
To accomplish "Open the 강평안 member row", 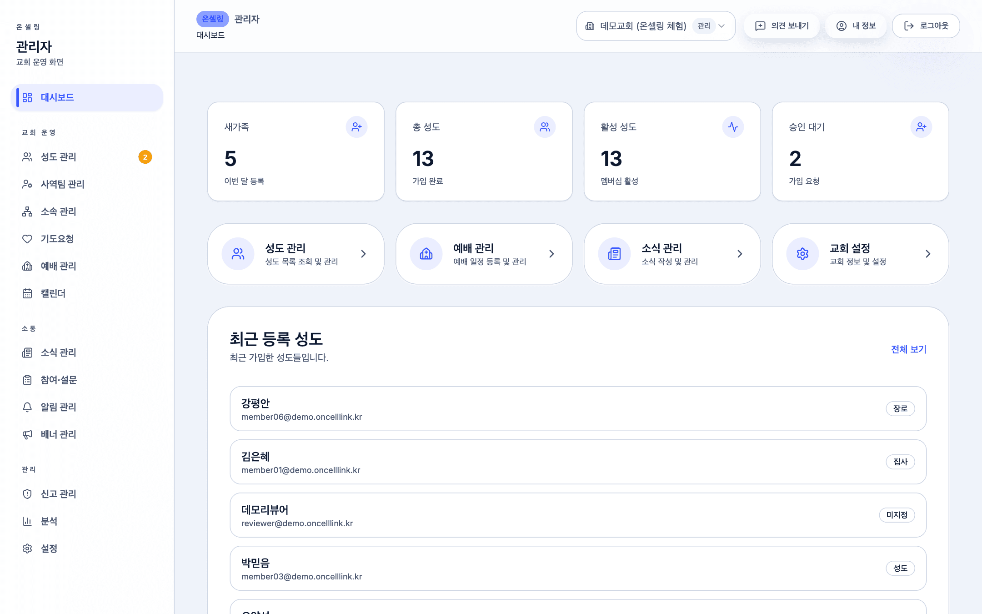I will click(x=578, y=409).
